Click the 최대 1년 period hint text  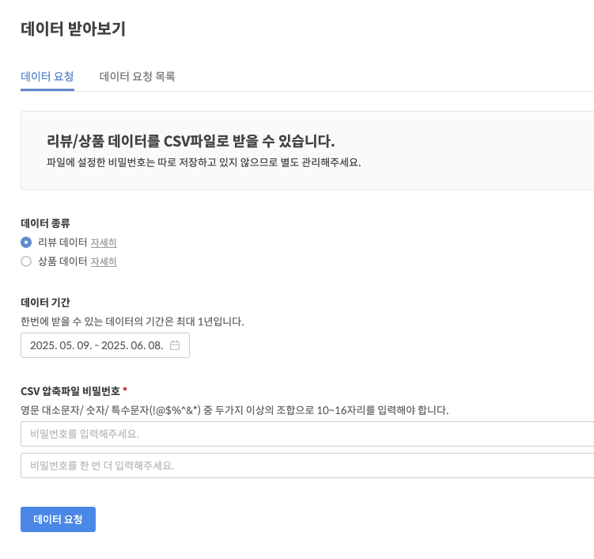(x=132, y=321)
